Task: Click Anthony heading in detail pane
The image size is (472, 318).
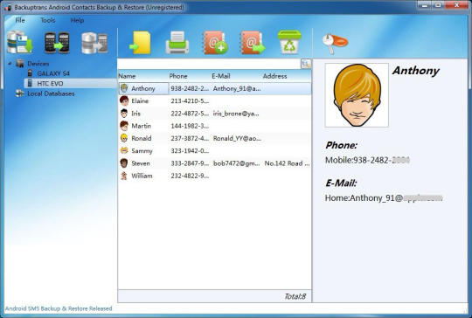Action: 416,71
